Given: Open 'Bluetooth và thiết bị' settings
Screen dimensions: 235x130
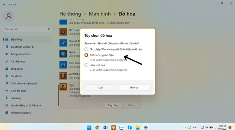Looking at the screenshot, I should [x=28, y=47].
